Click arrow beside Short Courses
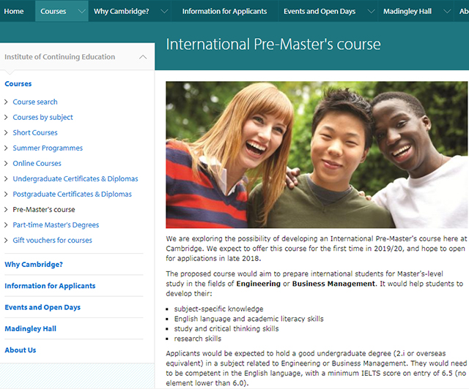Viewport: 469px width, 389px height. coord(6,132)
